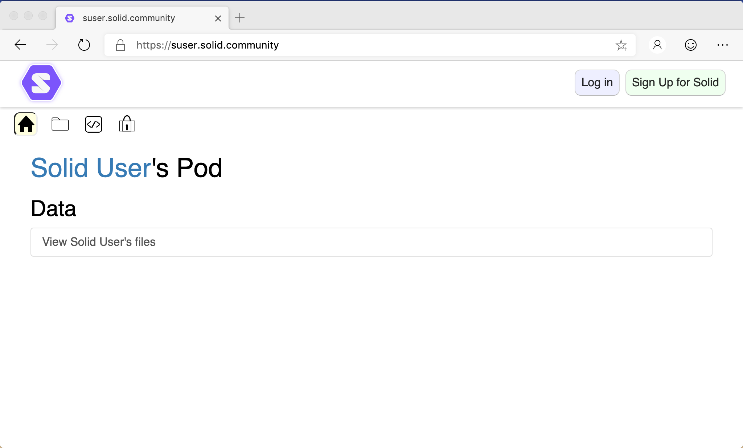Click the padlock sharing icon
This screenshot has height=448, width=743.
pos(127,124)
